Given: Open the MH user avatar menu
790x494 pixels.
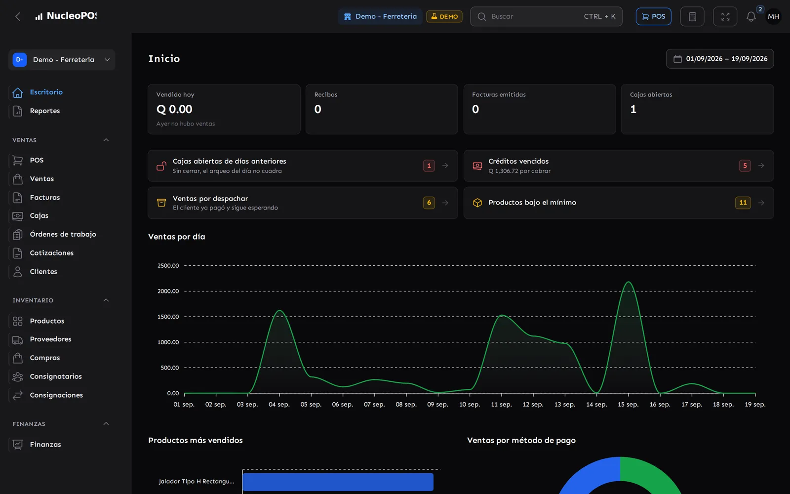Looking at the screenshot, I should pos(773,16).
